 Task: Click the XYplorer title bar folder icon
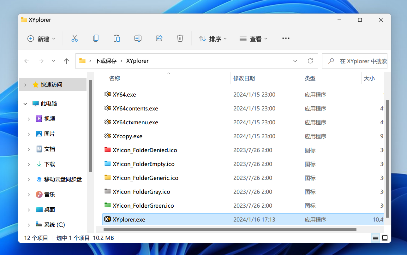pyautogui.click(x=24, y=20)
